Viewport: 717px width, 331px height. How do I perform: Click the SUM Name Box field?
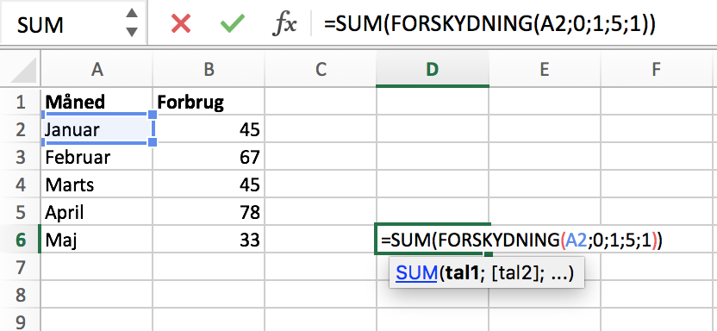[64, 23]
